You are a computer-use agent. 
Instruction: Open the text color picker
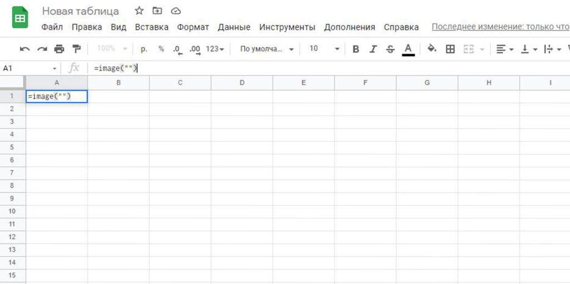click(x=408, y=49)
